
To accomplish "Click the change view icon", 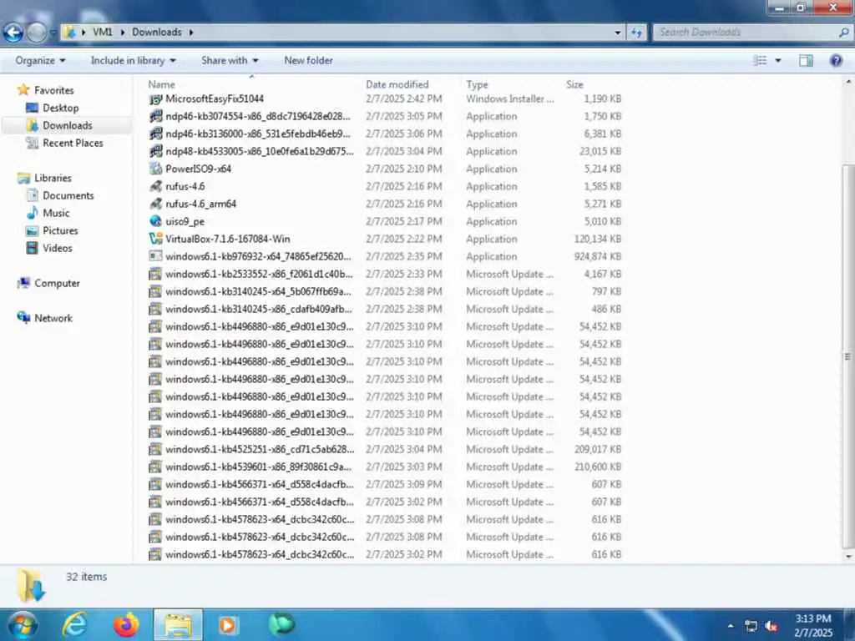I will pos(760,60).
